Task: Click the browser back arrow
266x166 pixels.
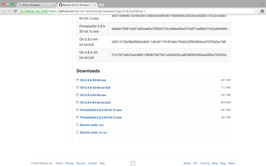Action: (4, 11)
